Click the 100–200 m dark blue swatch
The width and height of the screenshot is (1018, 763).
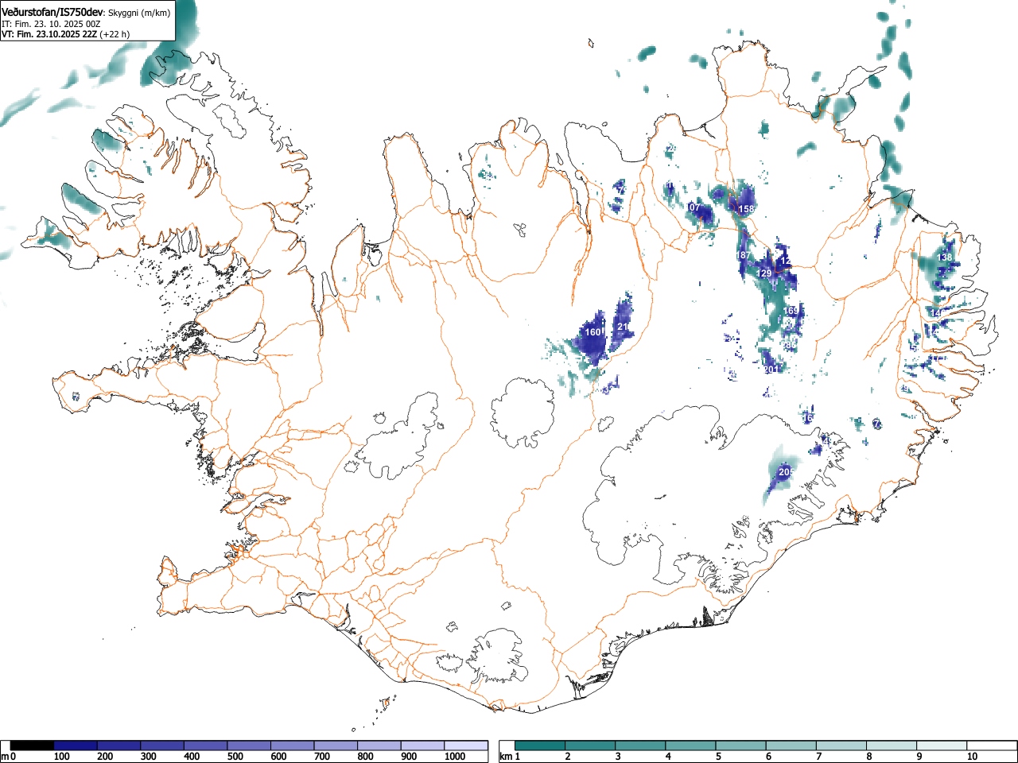(76, 746)
